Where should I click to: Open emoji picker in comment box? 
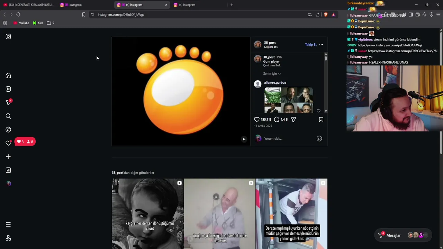(319, 139)
